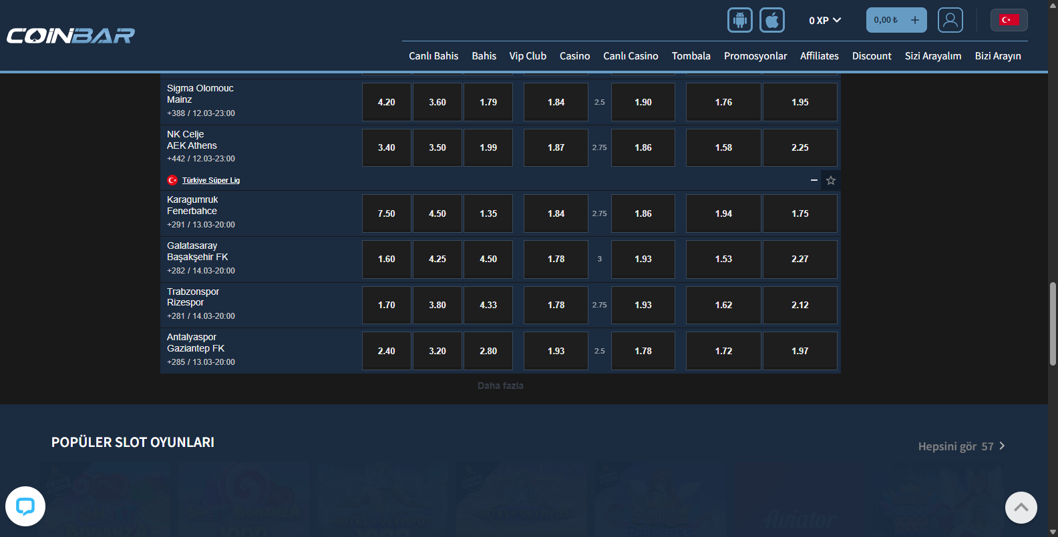
Task: Open the live chat bubble widget
Action: click(25, 506)
